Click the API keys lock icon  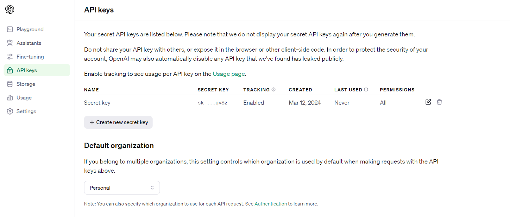(x=10, y=70)
